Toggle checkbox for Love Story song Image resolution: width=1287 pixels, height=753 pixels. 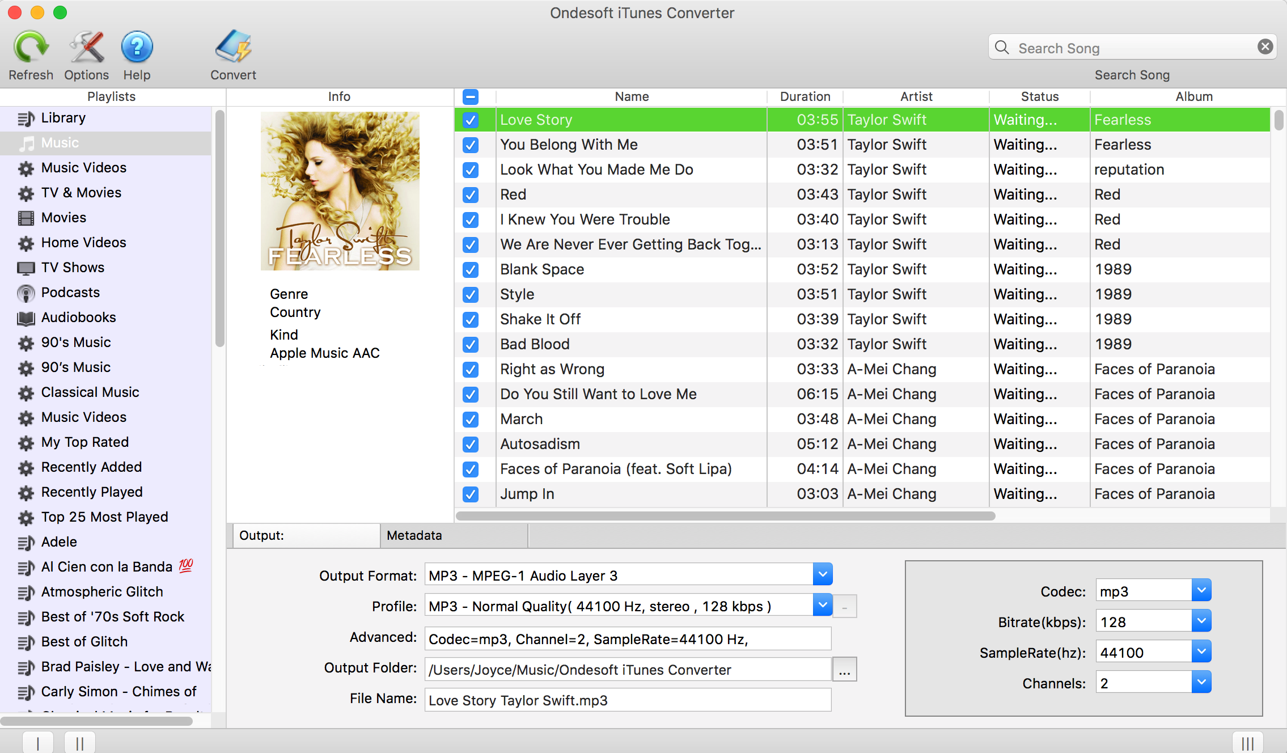tap(469, 119)
